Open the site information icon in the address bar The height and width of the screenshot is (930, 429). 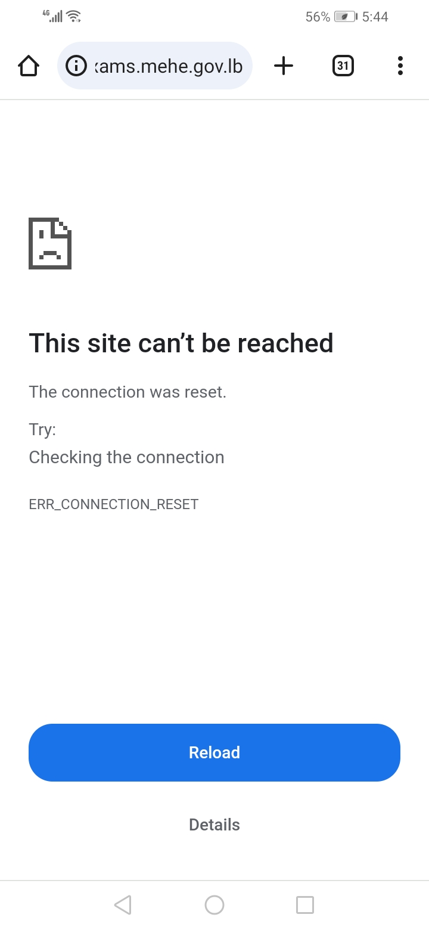tap(76, 66)
